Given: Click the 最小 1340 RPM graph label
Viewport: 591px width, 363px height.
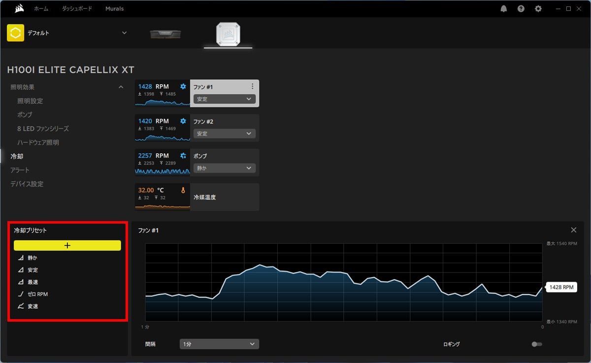Looking at the screenshot, I should tap(561, 322).
